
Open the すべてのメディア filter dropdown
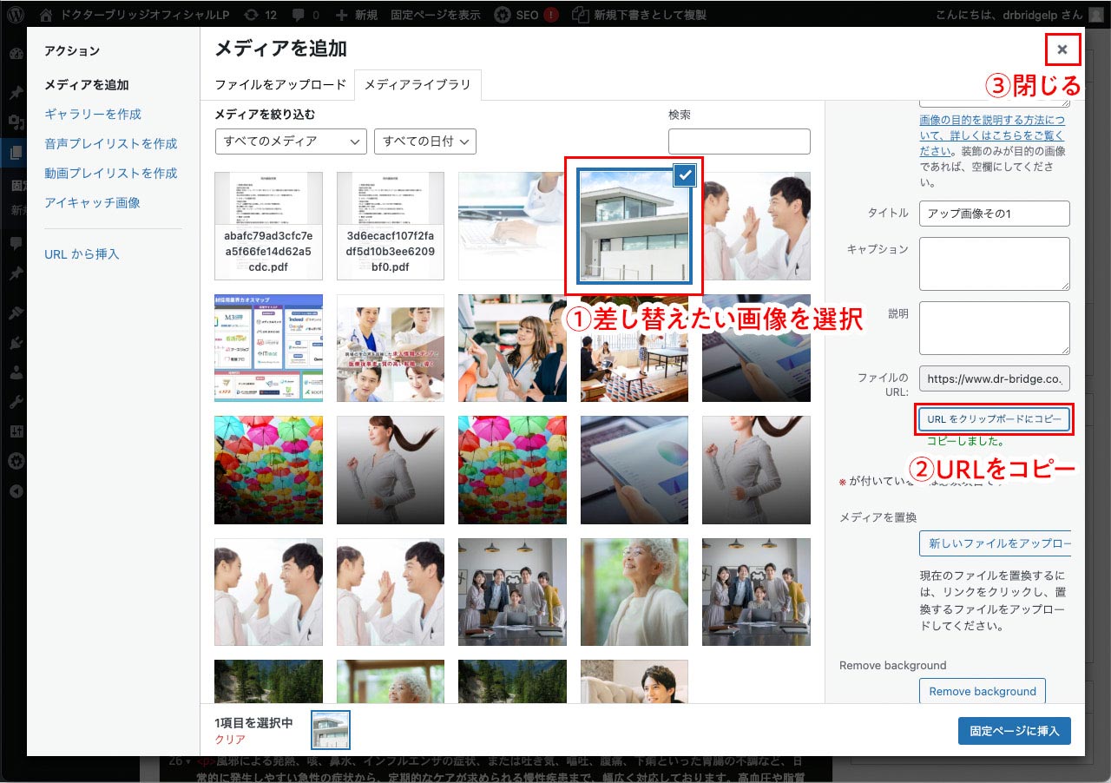291,141
